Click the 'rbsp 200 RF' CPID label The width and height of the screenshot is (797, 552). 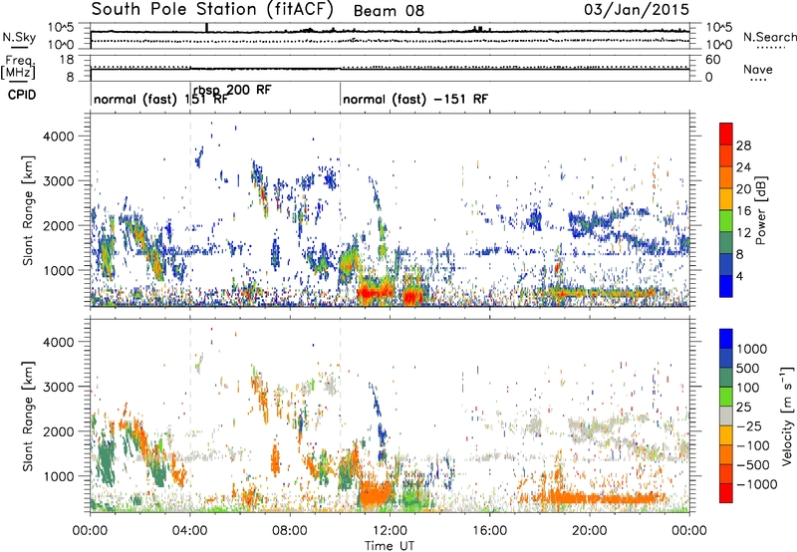pyautogui.click(x=232, y=90)
